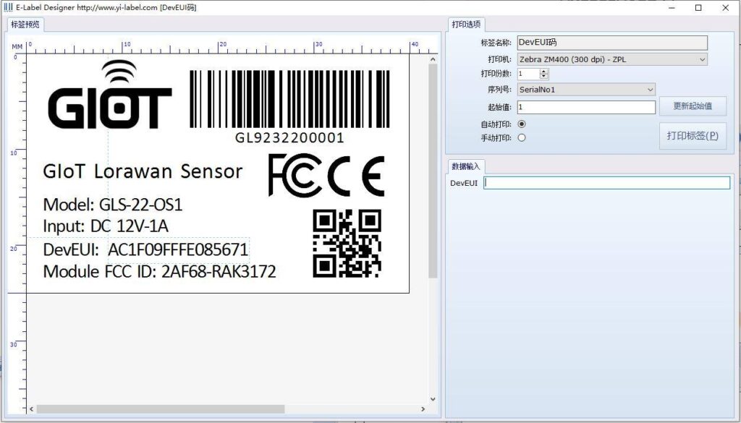Click the horizontal scroll right arrow

click(423, 409)
